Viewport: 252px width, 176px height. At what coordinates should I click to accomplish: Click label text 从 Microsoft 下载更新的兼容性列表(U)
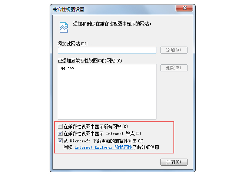tap(103, 141)
